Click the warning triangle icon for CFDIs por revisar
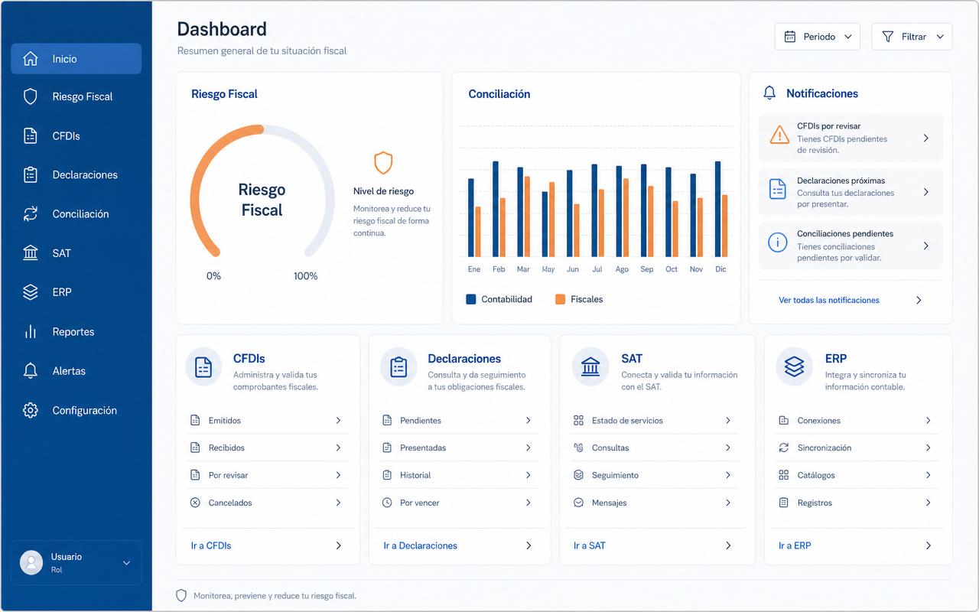This screenshot has height=612, width=979. [x=779, y=135]
